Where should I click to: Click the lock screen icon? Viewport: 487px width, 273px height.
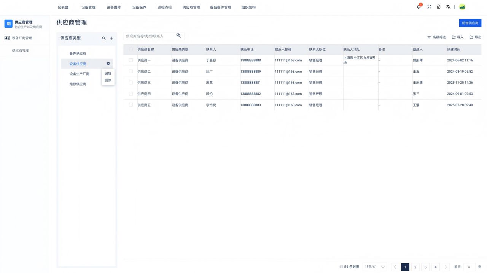point(439,7)
